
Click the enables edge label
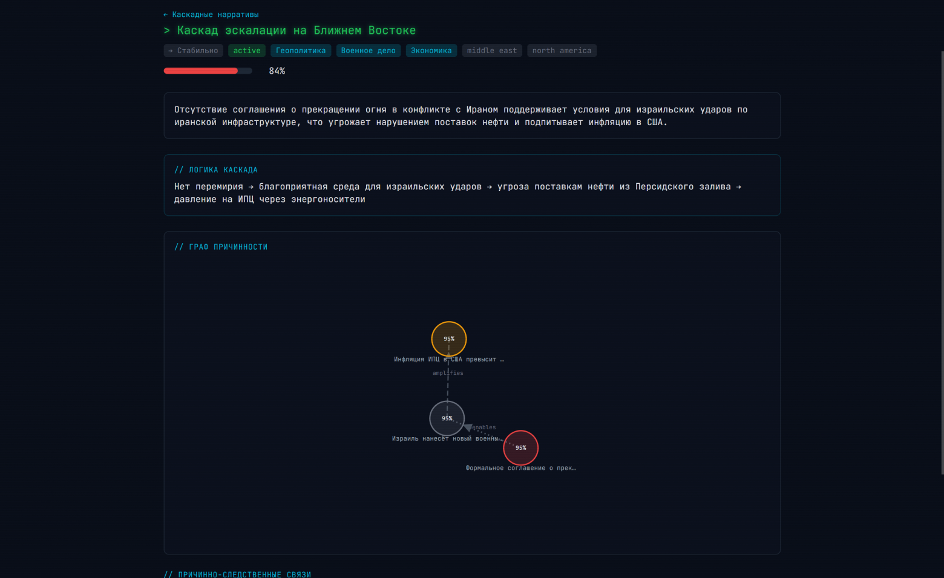[x=484, y=427]
